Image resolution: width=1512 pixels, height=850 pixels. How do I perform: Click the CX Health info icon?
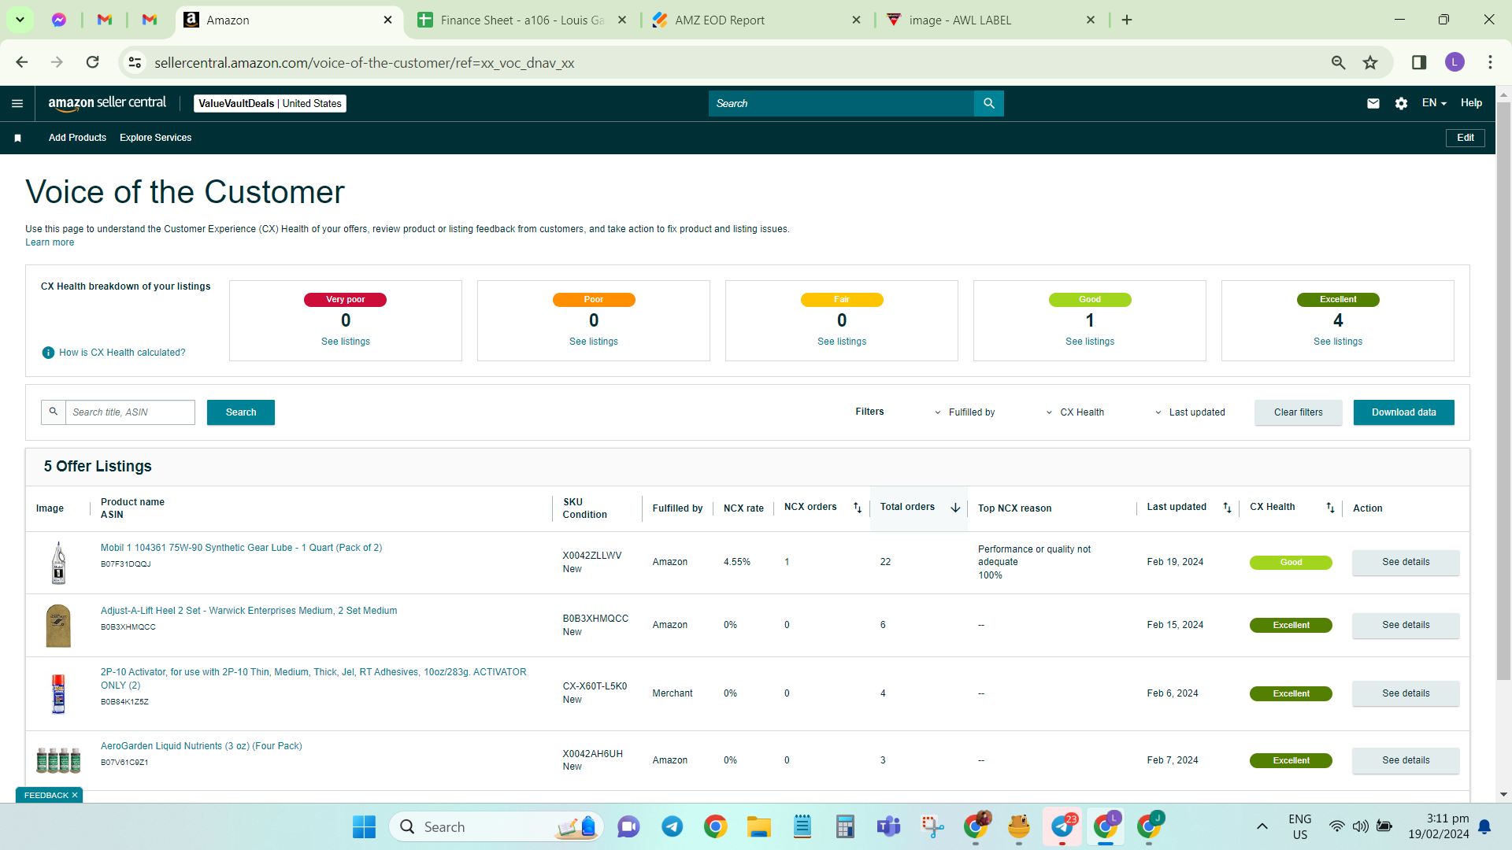coord(48,353)
